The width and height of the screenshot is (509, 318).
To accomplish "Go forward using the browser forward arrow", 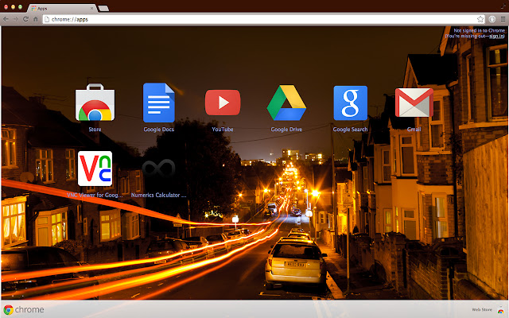I will pos(16,19).
